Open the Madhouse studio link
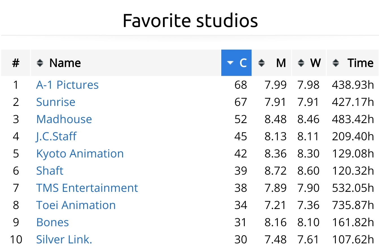This screenshot has width=379, height=249. pyautogui.click(x=64, y=119)
